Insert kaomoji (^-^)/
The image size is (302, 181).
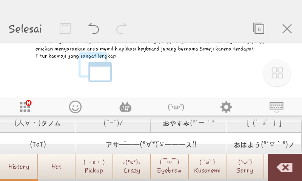tap(113, 125)
